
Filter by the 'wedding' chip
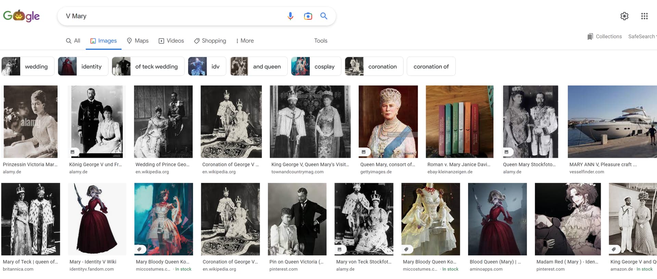pos(28,66)
